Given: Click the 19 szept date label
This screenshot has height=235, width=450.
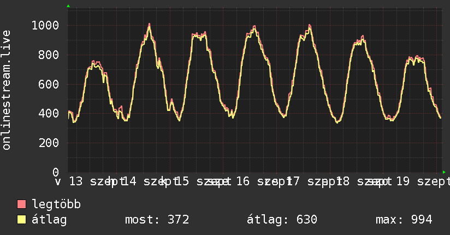Looking at the screenshot, I should coord(423,181).
